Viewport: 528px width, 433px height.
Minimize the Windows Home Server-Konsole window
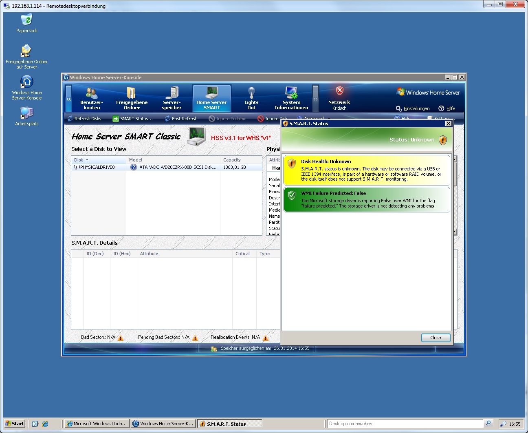point(448,77)
